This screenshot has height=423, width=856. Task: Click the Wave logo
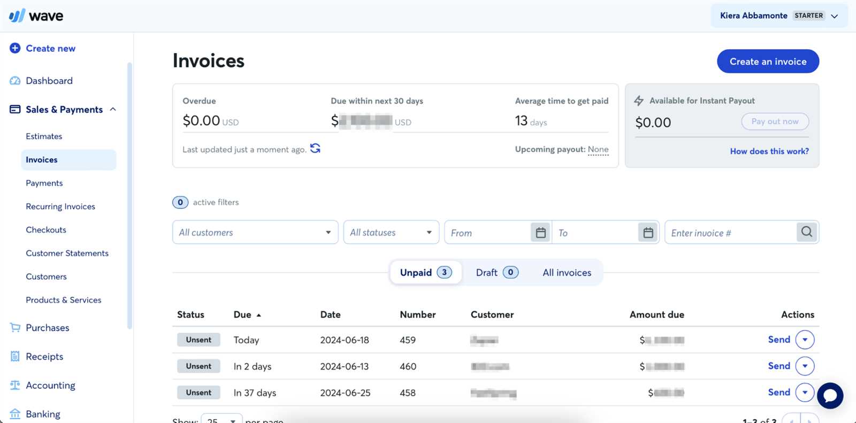pos(36,16)
